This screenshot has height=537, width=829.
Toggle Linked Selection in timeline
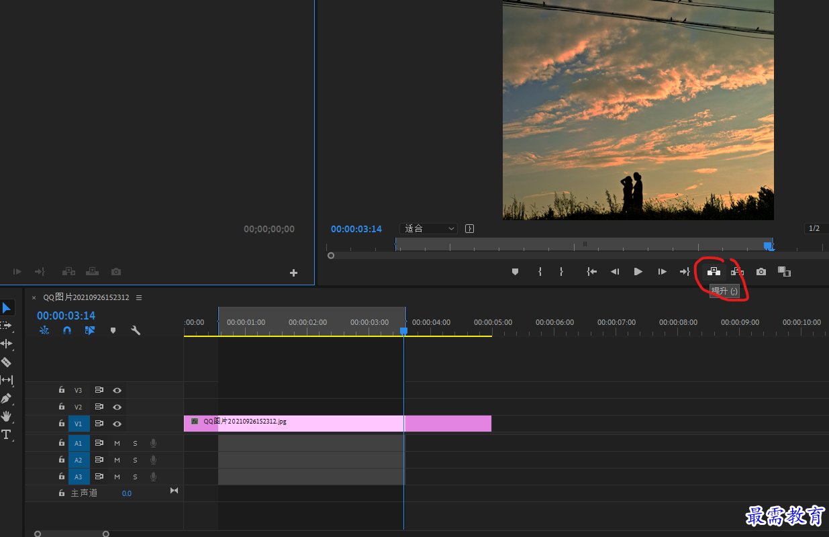pos(90,330)
